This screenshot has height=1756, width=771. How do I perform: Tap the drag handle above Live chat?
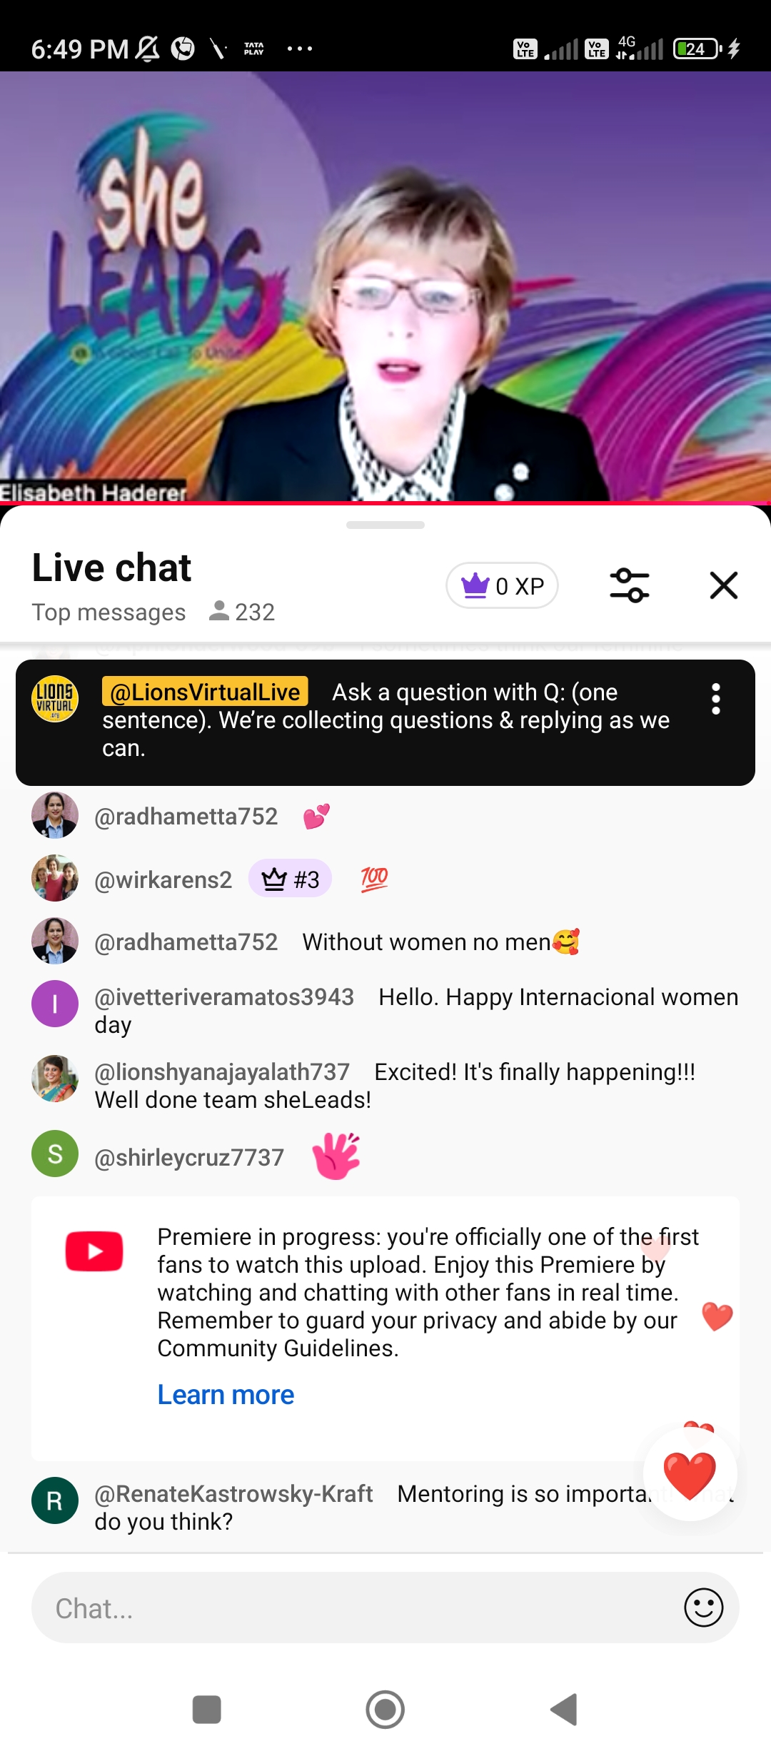(x=385, y=525)
